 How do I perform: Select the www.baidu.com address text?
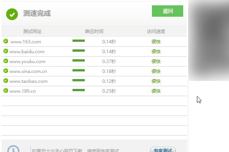[27, 52]
